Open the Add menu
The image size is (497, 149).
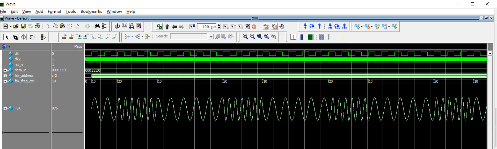[x=39, y=11]
